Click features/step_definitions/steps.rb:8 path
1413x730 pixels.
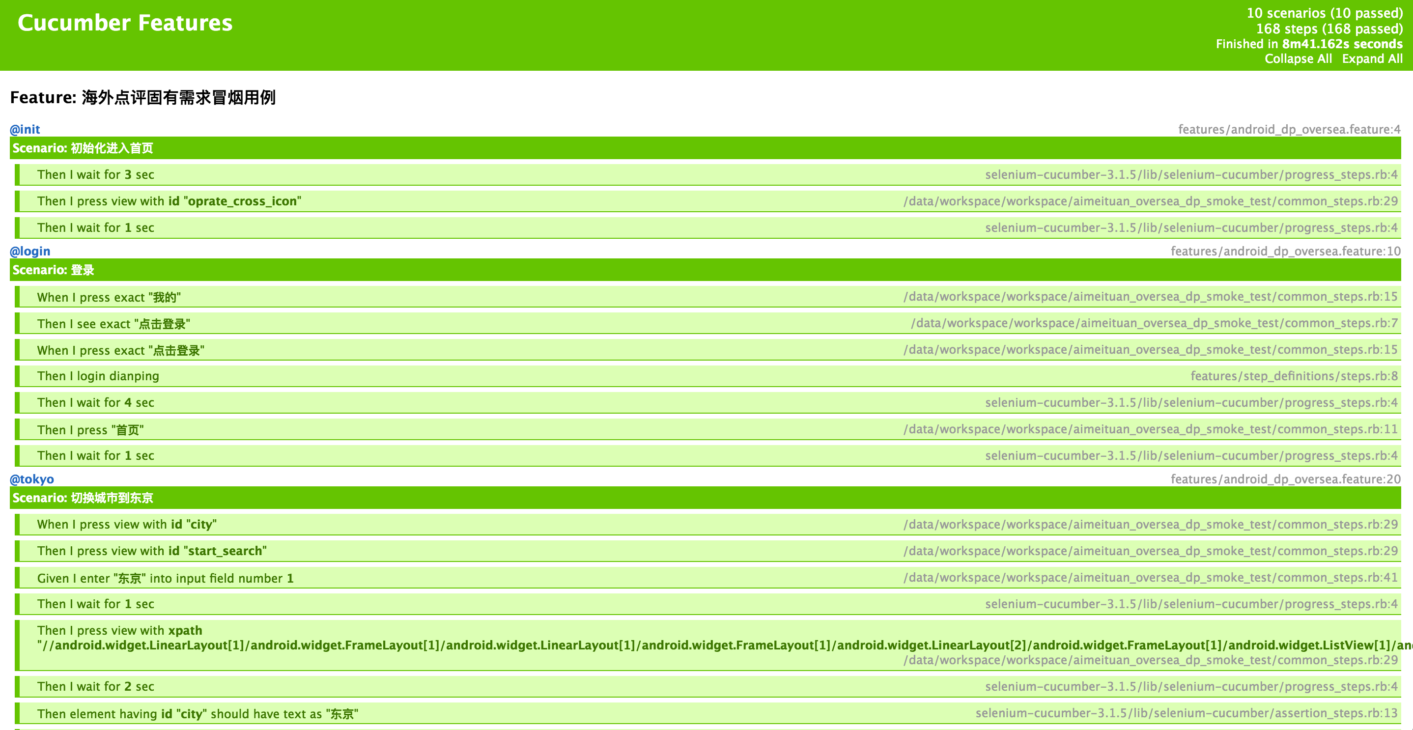click(1294, 376)
